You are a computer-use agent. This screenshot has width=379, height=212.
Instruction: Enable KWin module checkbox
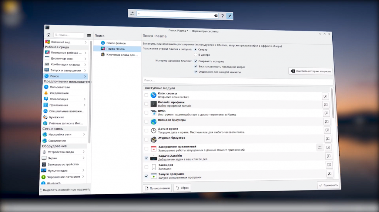(x=146, y=113)
